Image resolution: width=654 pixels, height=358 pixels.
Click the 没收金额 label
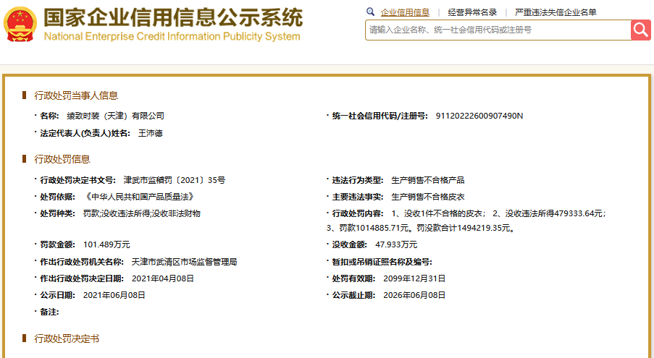(350, 244)
